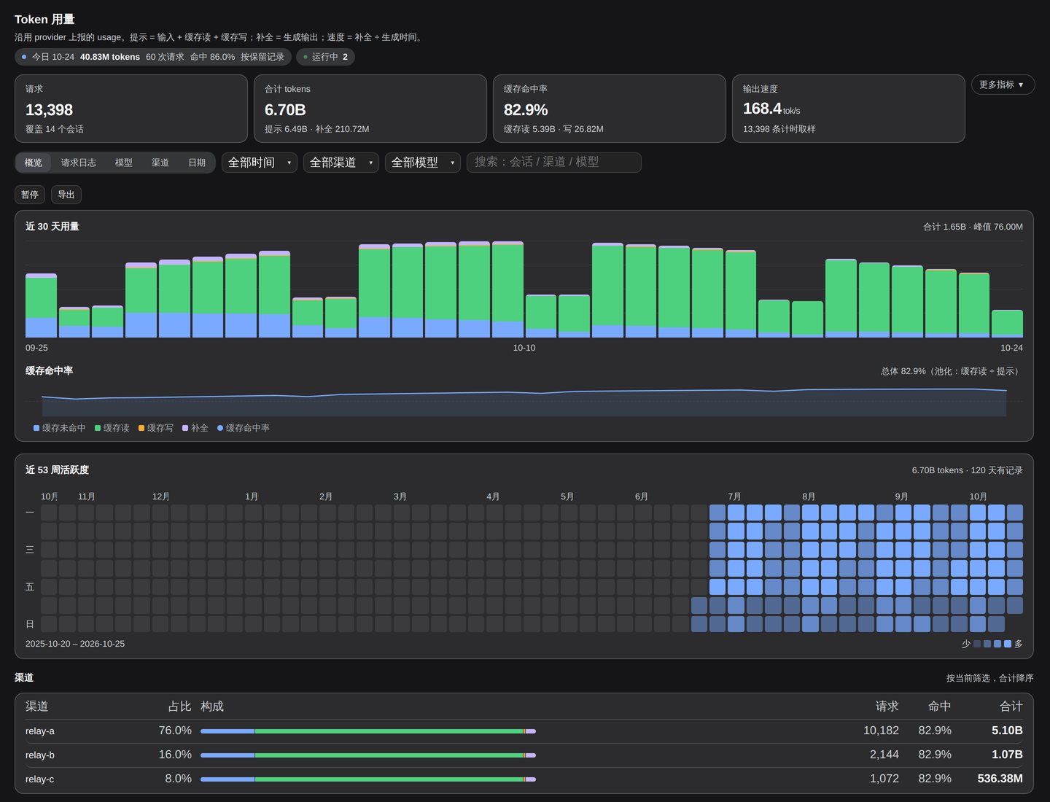1050x802 pixels.
Task: Sort by 占比 column header
Action: coord(179,706)
